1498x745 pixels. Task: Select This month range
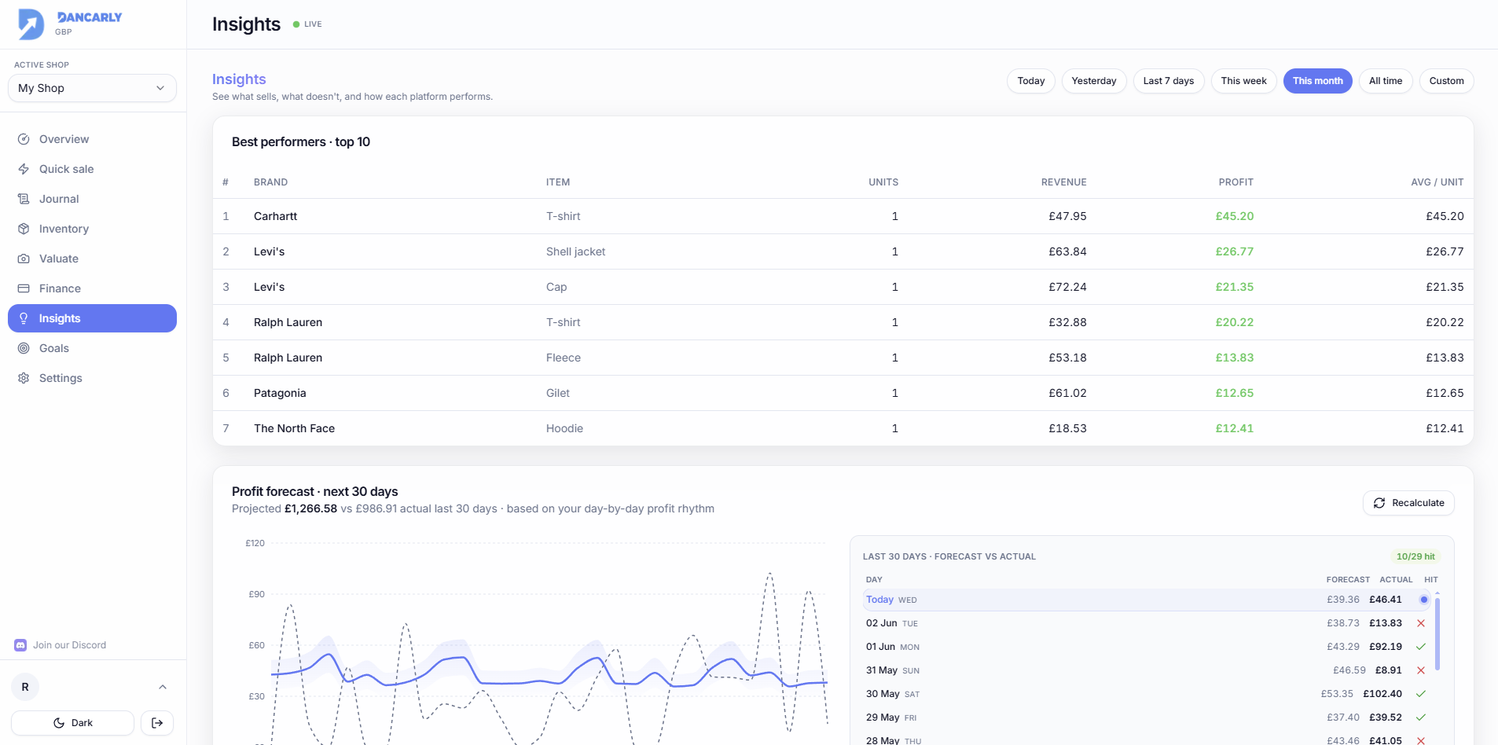point(1318,81)
